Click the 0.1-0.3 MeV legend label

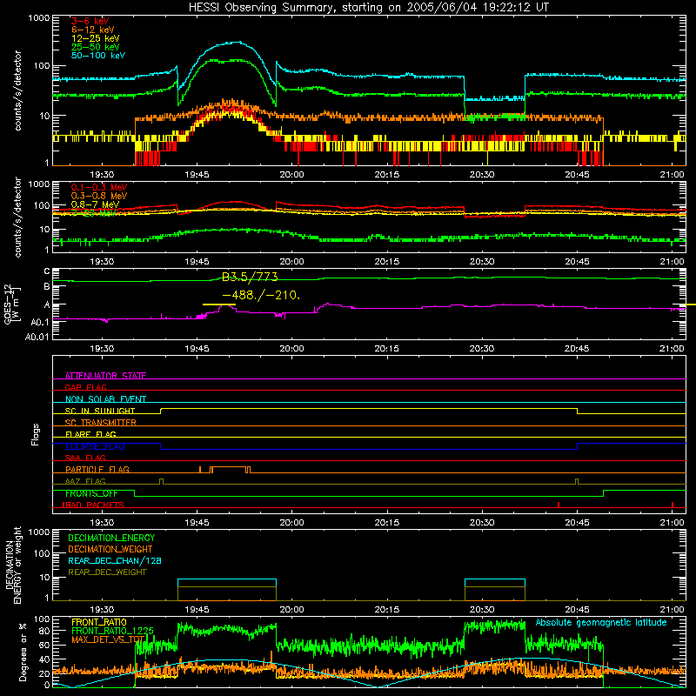coord(99,187)
